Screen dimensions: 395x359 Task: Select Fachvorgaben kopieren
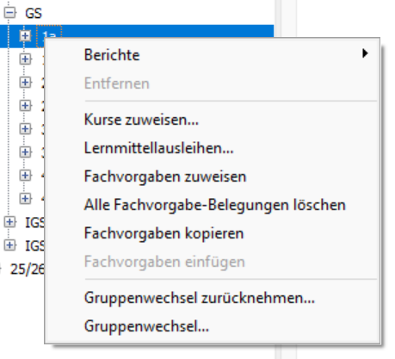tap(213, 233)
